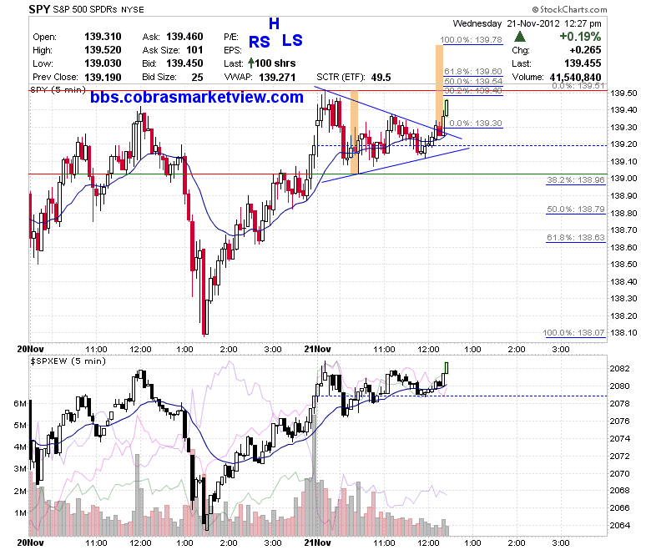Click the 38.2%: 138.96 retracement label
This screenshot has width=651, height=550.
[575, 179]
